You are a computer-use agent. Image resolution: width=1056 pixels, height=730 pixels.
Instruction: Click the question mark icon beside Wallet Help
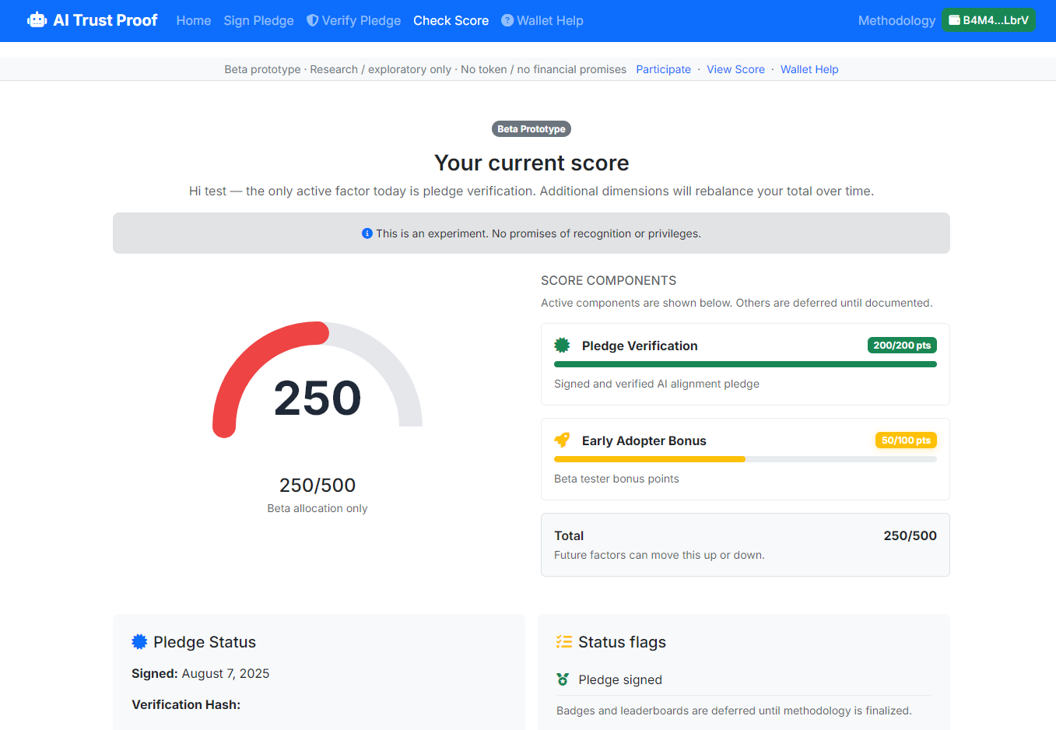click(507, 20)
